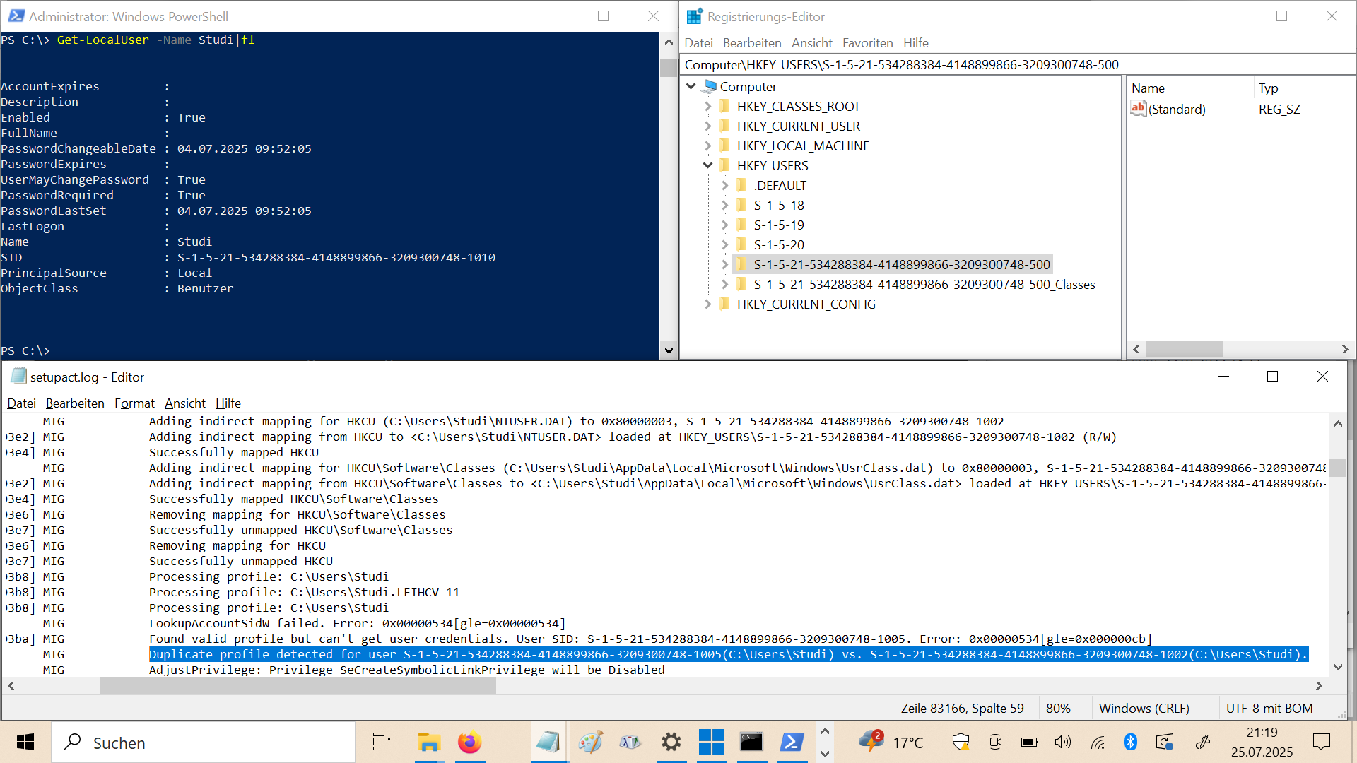The image size is (1357, 763).
Task: Open the Paint taskbar icon
Action: tap(589, 743)
